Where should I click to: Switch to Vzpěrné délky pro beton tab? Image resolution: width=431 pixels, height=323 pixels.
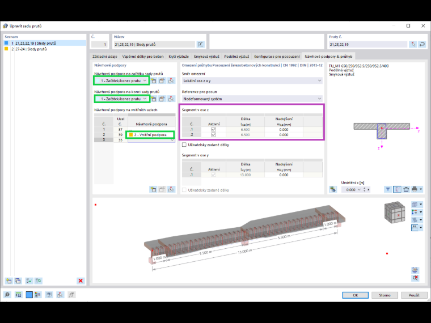tap(143, 56)
